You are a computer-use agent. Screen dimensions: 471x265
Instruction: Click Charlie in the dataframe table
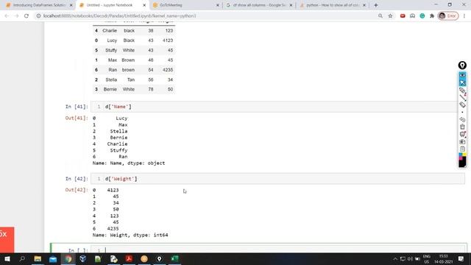(110, 31)
